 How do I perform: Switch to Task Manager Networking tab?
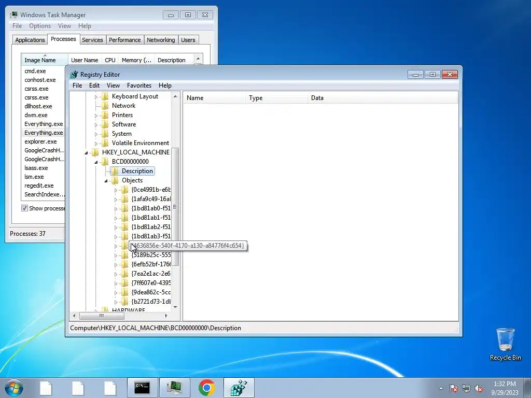(161, 40)
